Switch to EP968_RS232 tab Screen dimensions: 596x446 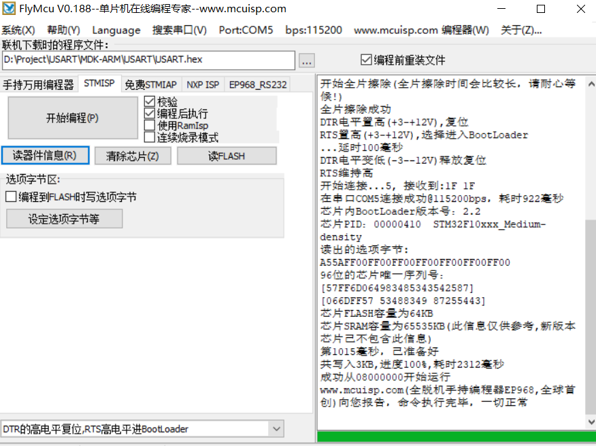pos(258,84)
